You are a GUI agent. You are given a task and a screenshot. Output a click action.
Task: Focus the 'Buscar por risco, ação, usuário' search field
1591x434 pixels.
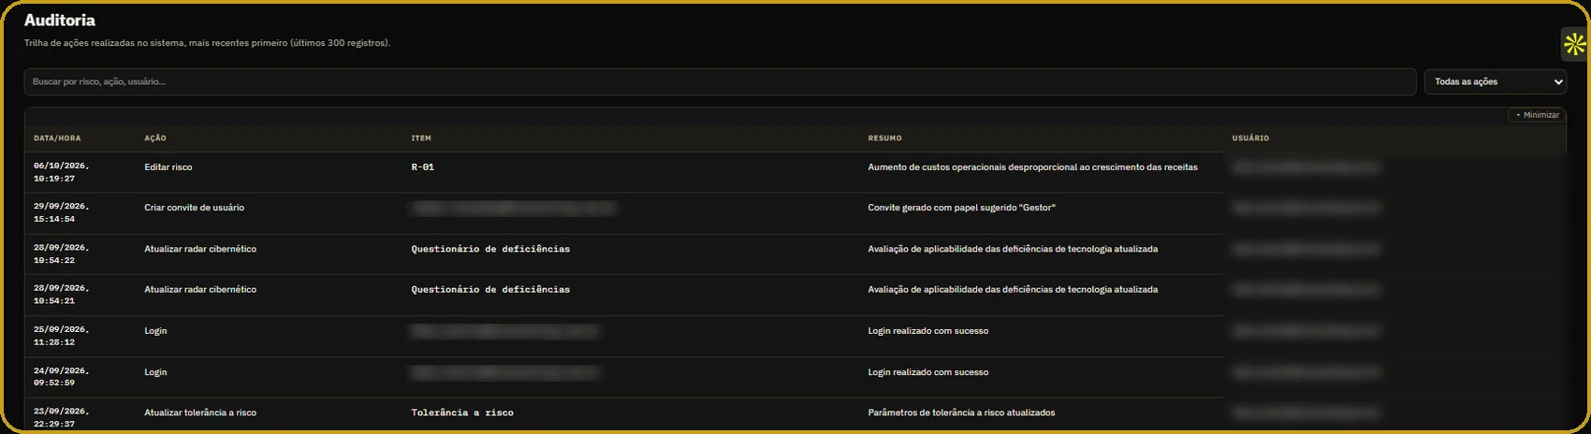click(720, 82)
